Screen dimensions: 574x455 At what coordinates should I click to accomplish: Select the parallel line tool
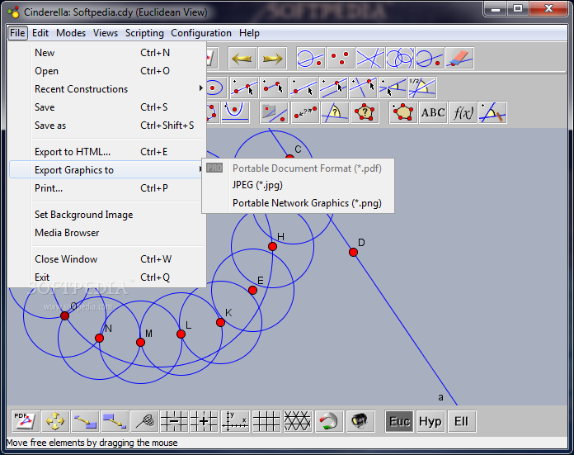pyautogui.click(x=333, y=88)
